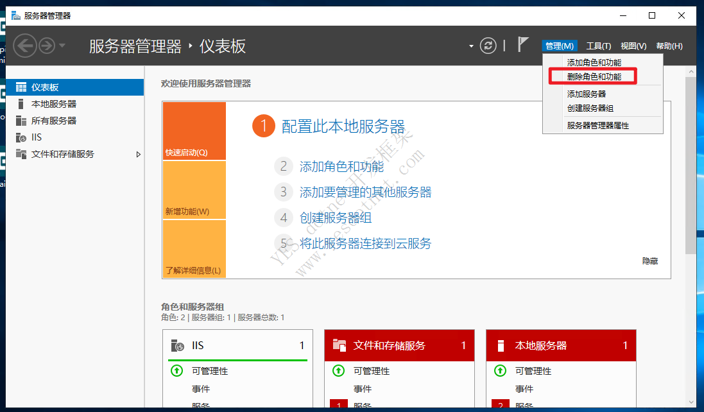Click the refresh icon
The width and height of the screenshot is (704, 412).
pos(487,46)
